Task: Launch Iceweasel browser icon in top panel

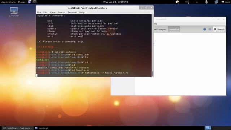Action: point(30,2)
